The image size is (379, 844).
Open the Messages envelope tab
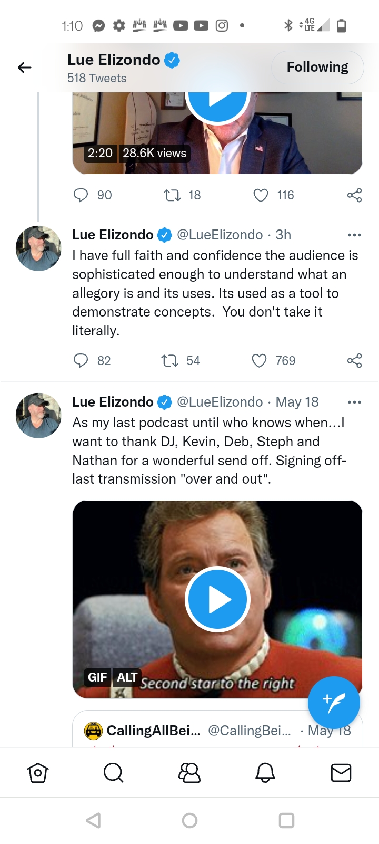pyautogui.click(x=341, y=773)
